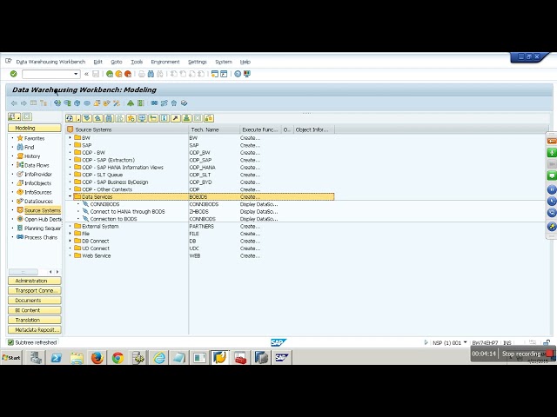Click the binoculars Search icon in the tree toolbar
The image size is (557, 417).
[x=109, y=118]
